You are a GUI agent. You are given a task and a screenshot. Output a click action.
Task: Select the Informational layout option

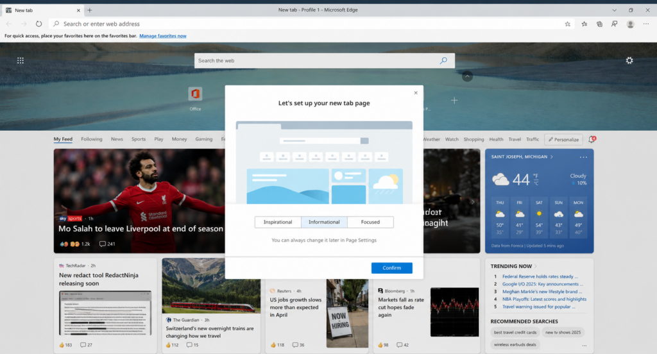324,222
